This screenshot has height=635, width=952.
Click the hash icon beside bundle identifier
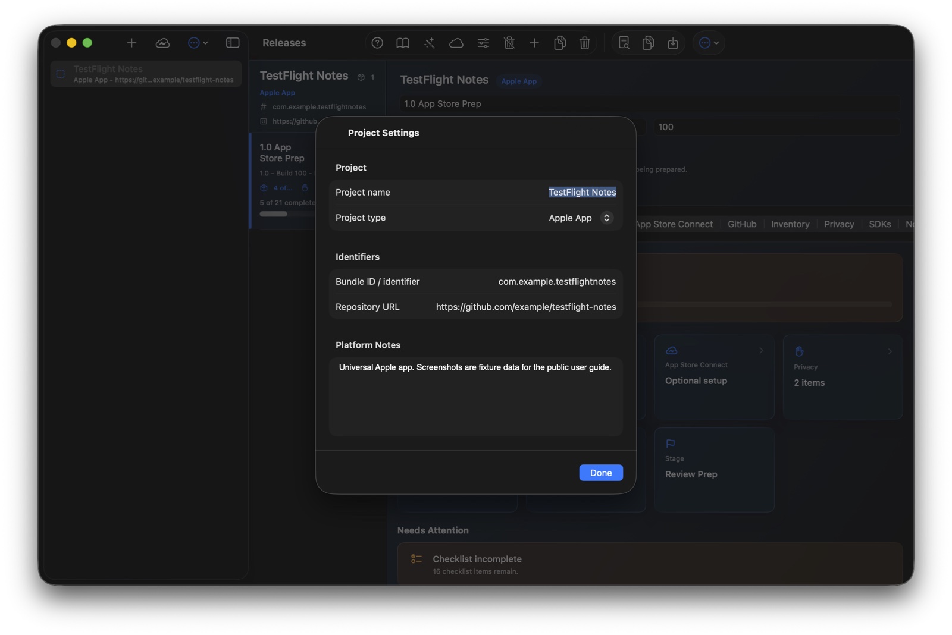pyautogui.click(x=264, y=107)
